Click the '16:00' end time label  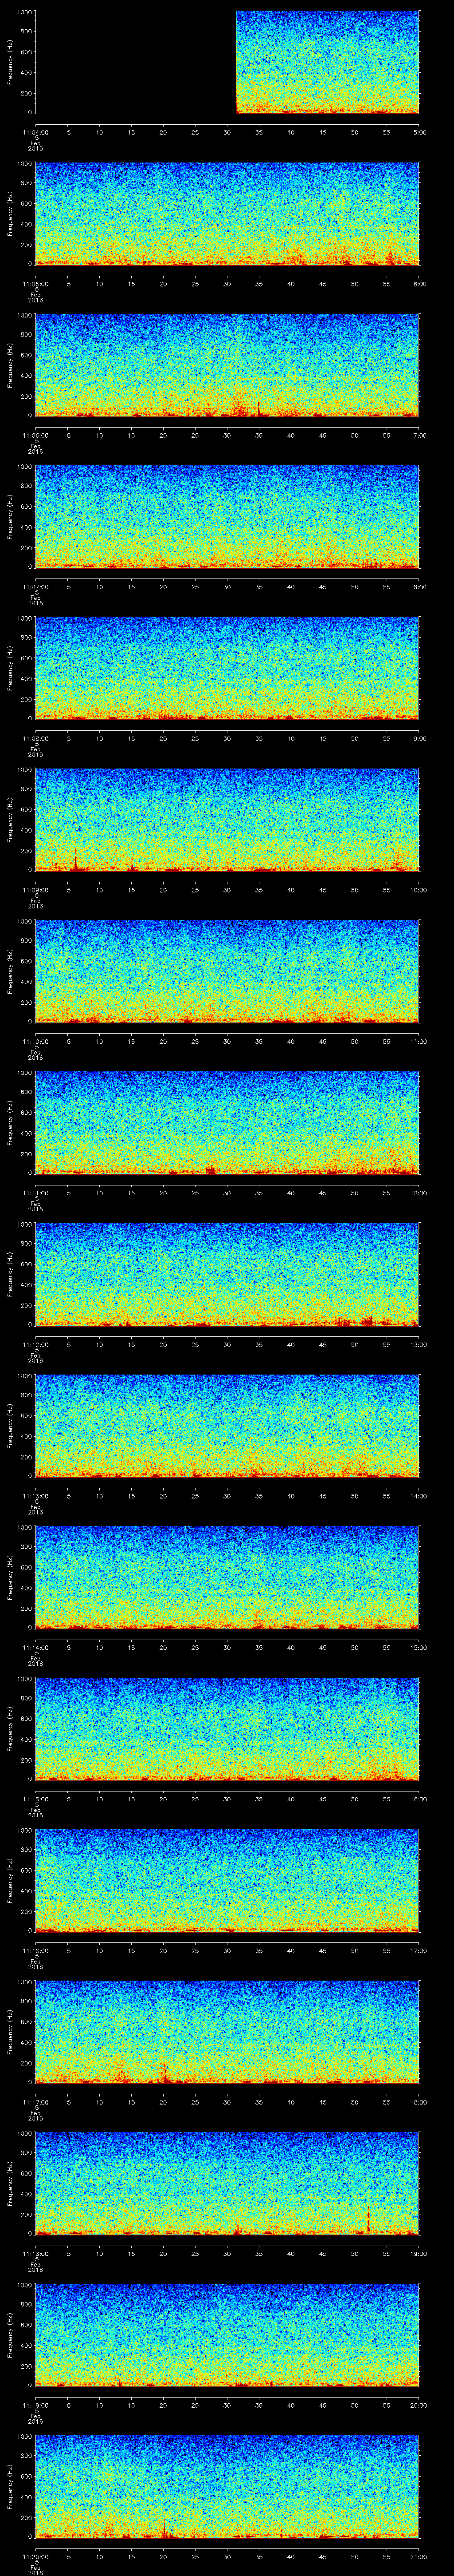pos(419,1799)
